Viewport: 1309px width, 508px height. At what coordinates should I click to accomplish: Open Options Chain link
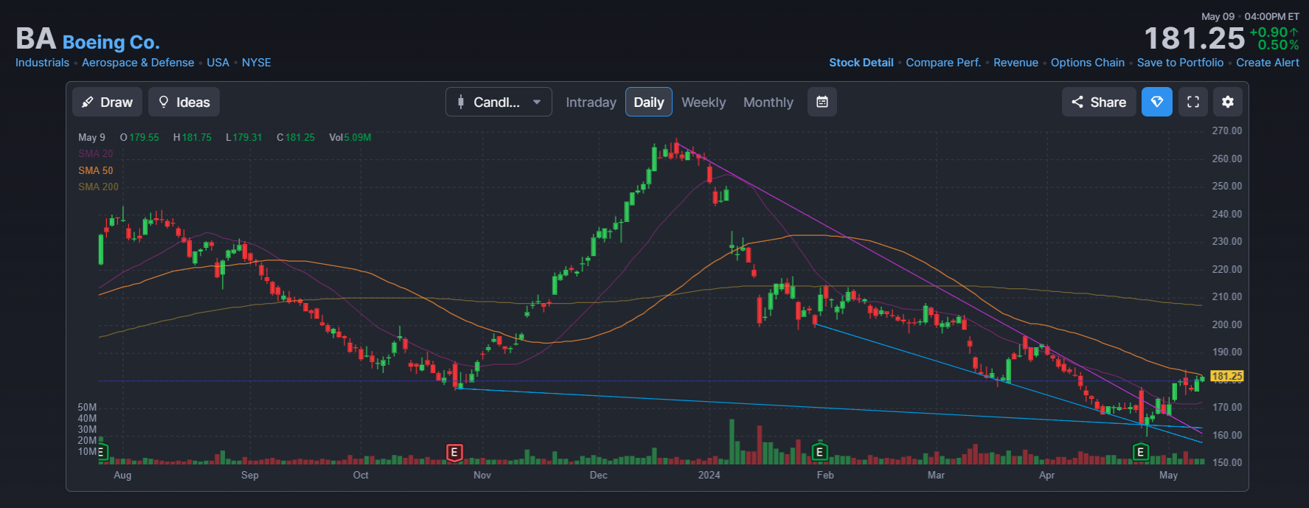click(x=1088, y=63)
